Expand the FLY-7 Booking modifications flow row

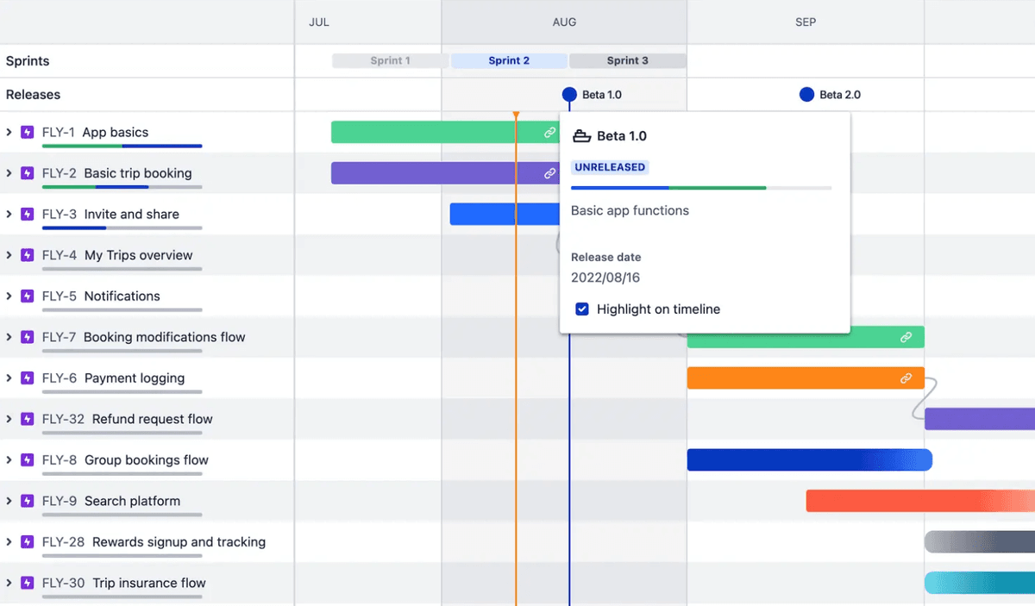coord(9,337)
